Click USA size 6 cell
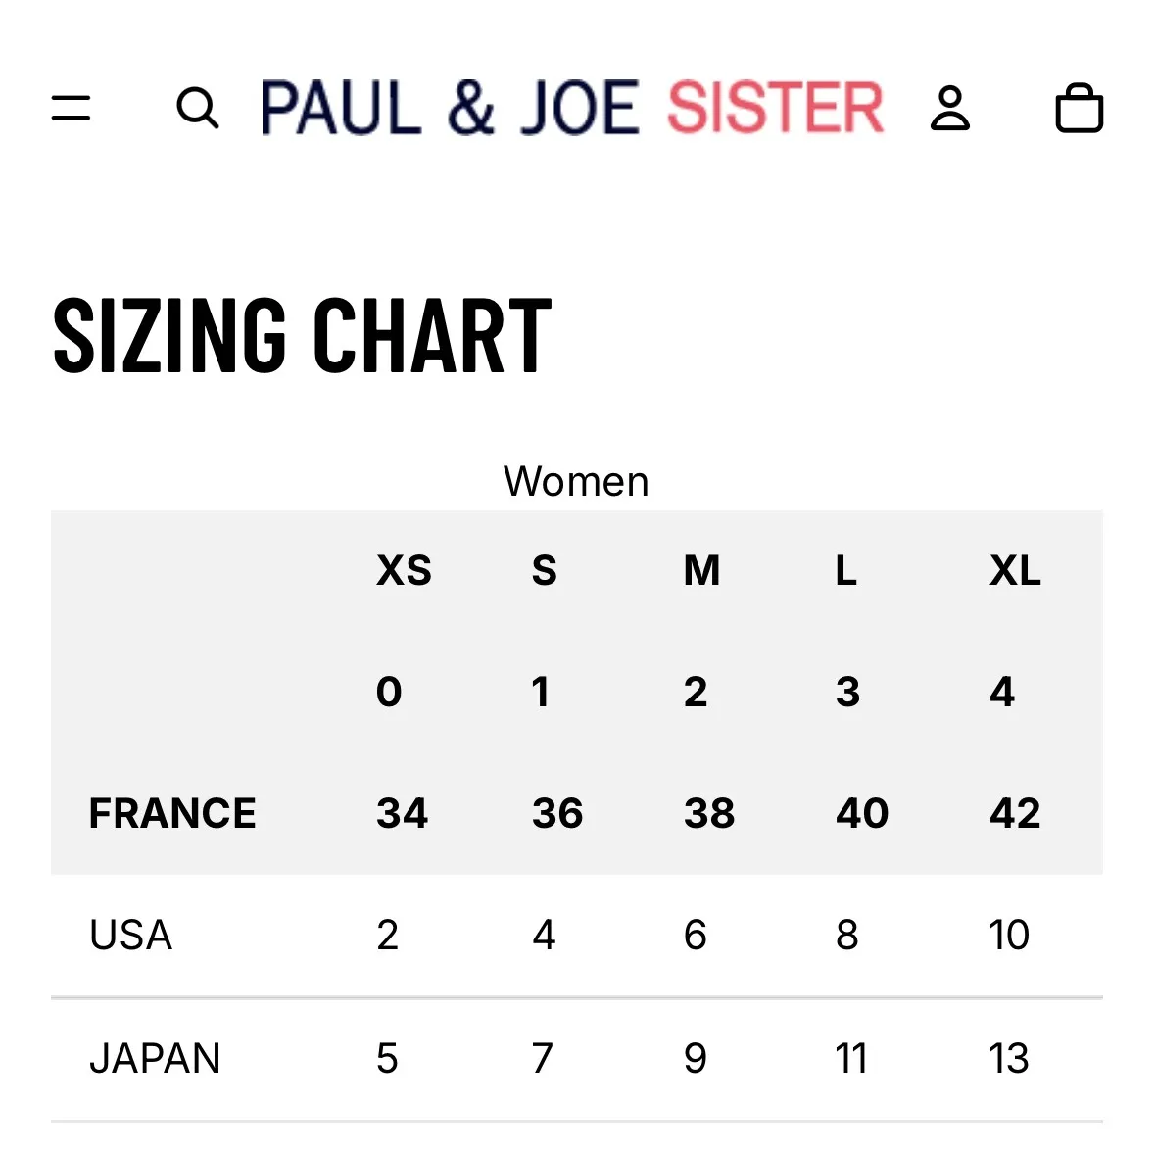This screenshot has width=1155, height=1155. pos(696,936)
